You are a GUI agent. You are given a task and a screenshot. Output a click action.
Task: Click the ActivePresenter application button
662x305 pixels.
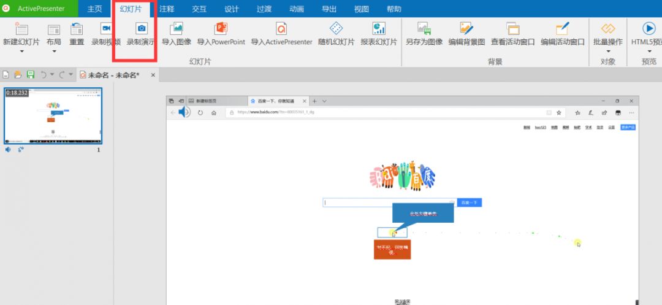coord(39,9)
